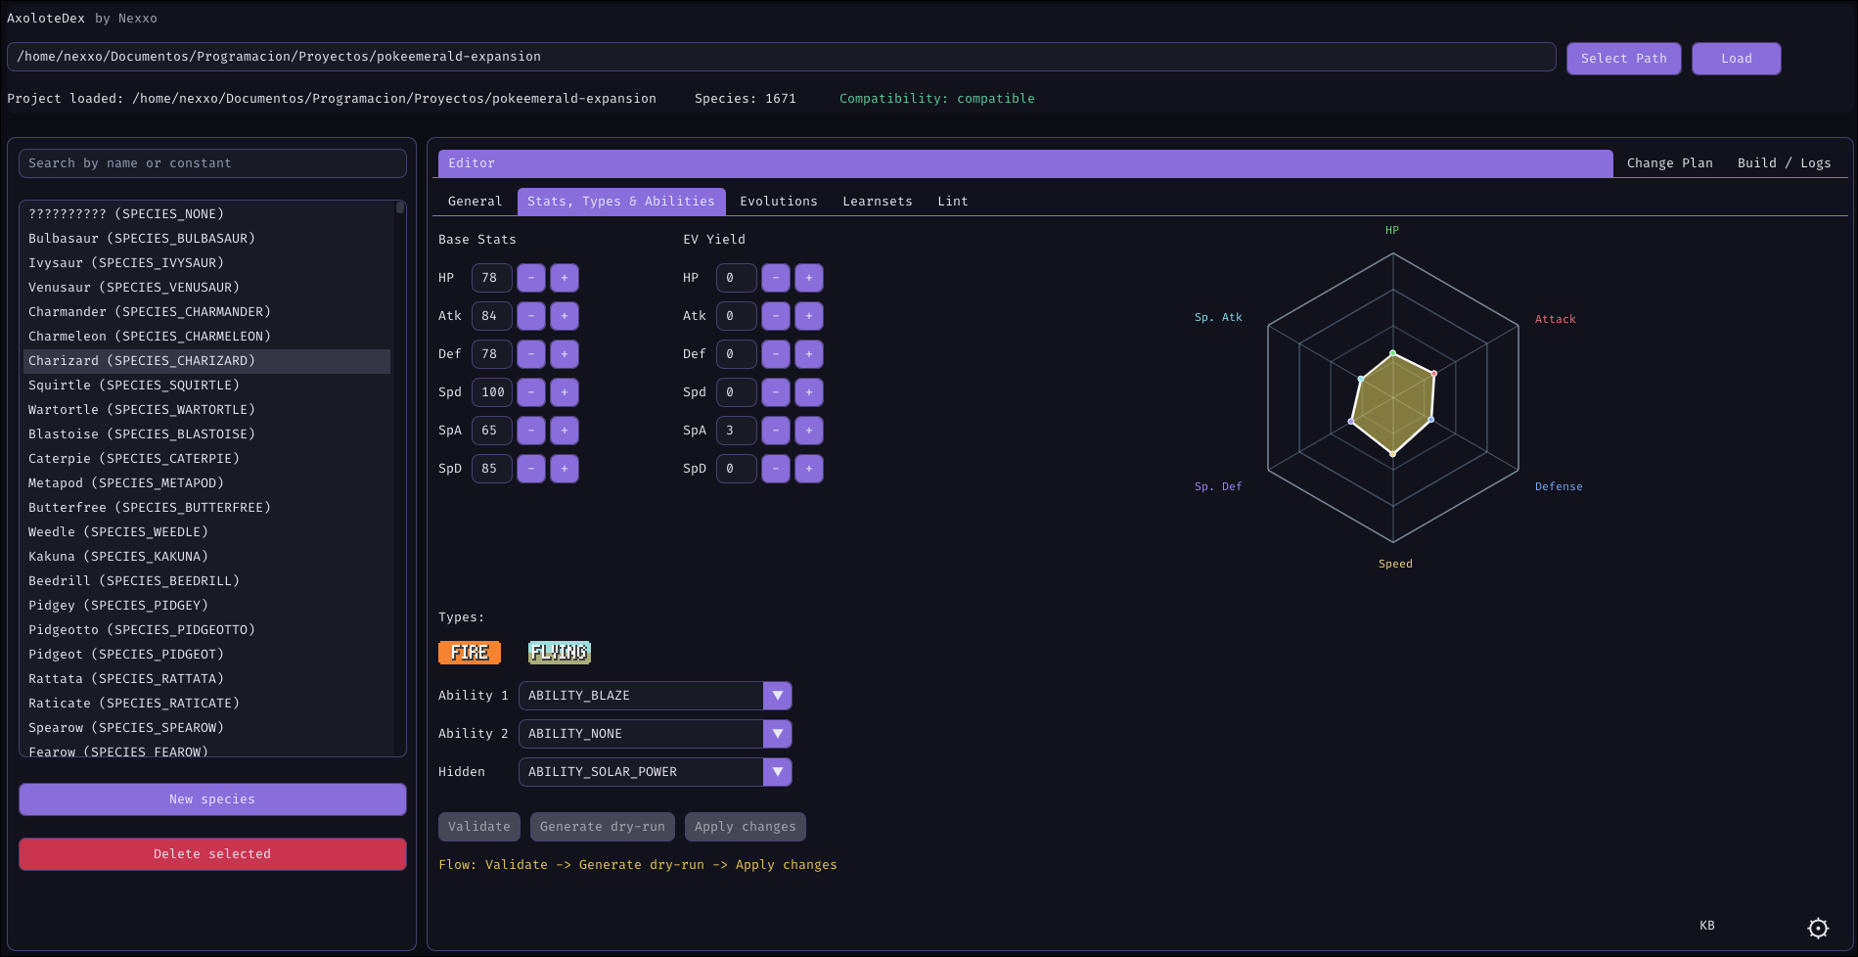
Task: Click the species list scrollbar thumb
Action: tap(400, 207)
